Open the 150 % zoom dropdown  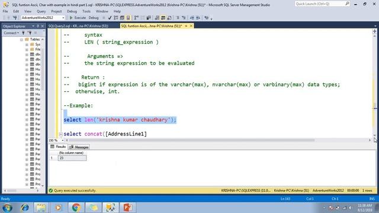63,140
